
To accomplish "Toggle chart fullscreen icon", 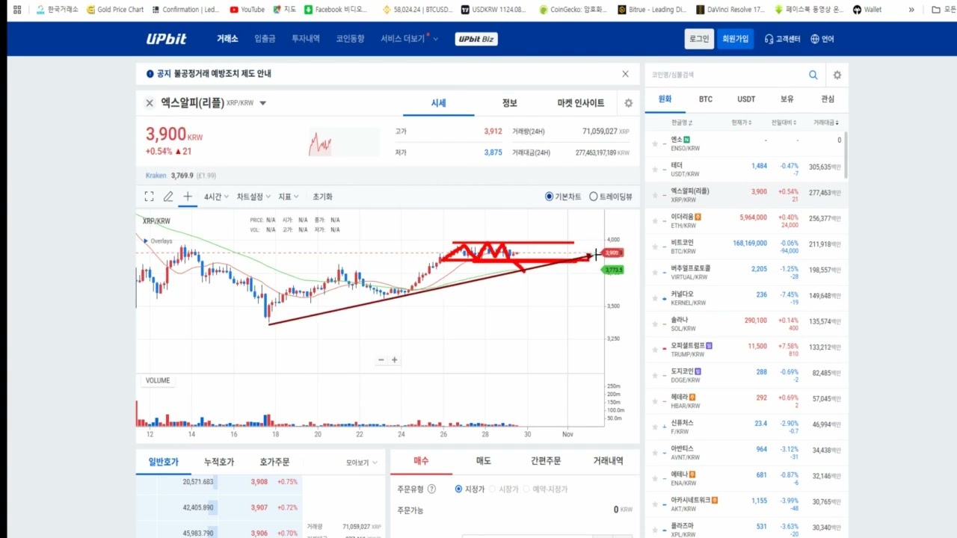I will click(x=149, y=197).
